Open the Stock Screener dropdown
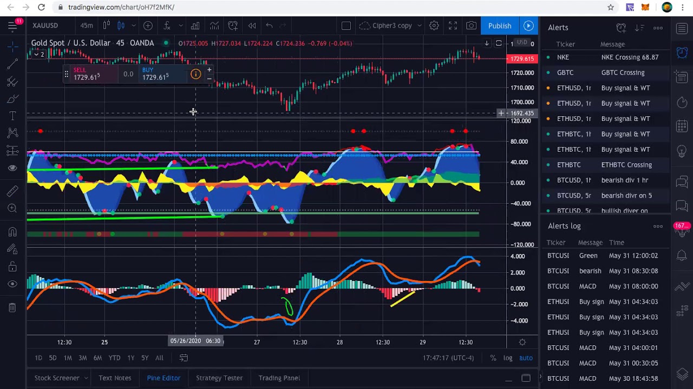 tap(61, 378)
